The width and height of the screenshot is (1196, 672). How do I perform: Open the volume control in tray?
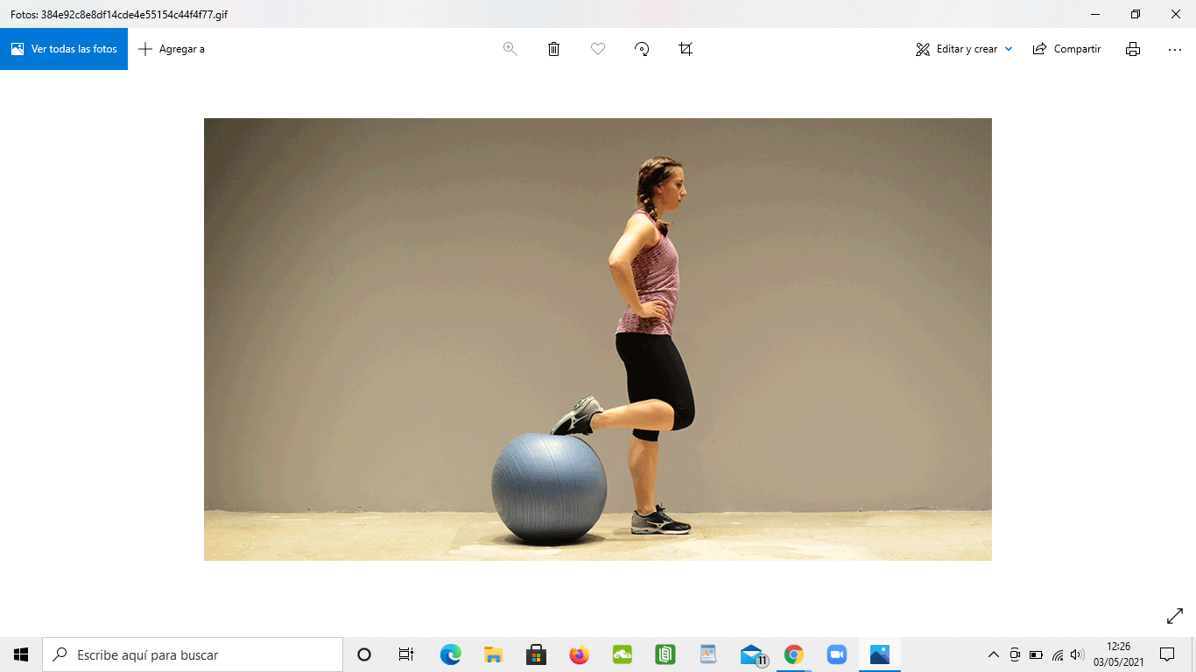pos(1077,654)
